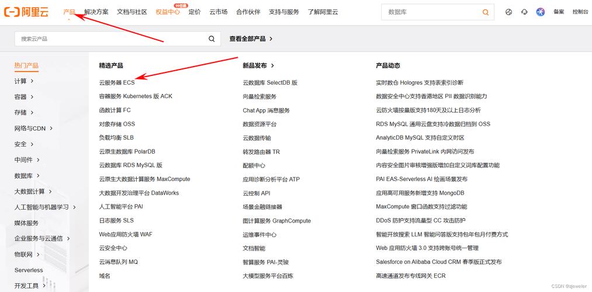The width and height of the screenshot is (592, 292).
Task: Open 日志服务 SLS link
Action: pyautogui.click(x=116, y=220)
